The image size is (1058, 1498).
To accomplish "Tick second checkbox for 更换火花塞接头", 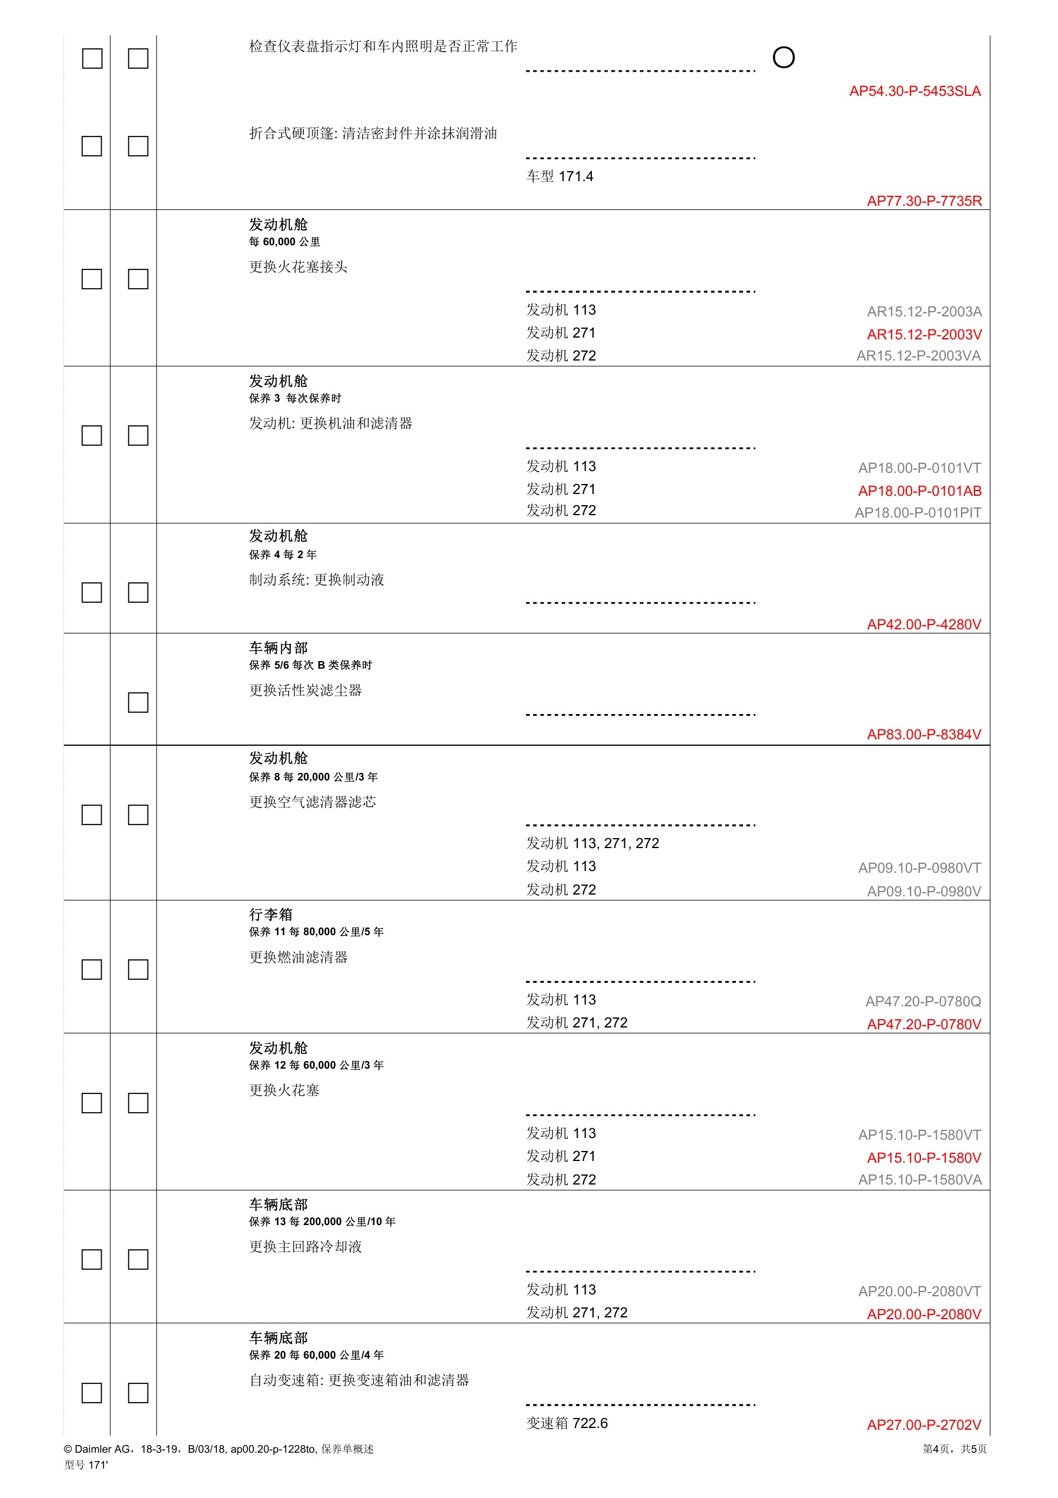I will [138, 279].
